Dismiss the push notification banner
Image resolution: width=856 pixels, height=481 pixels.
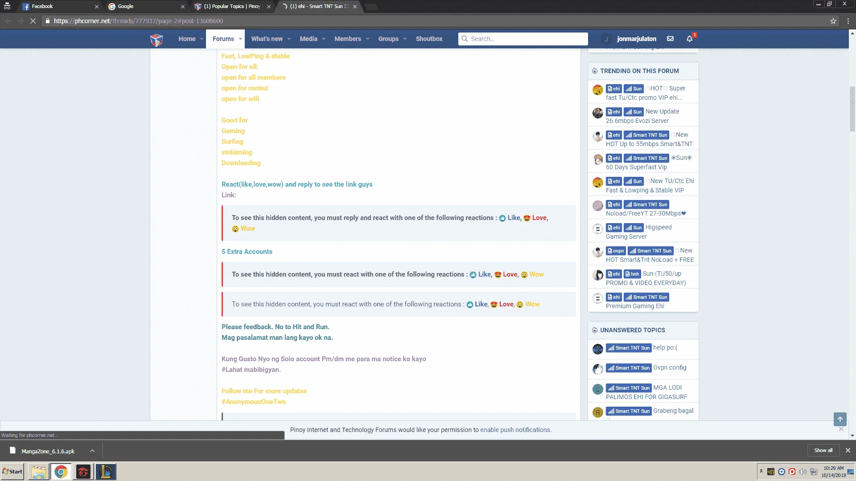click(841, 429)
